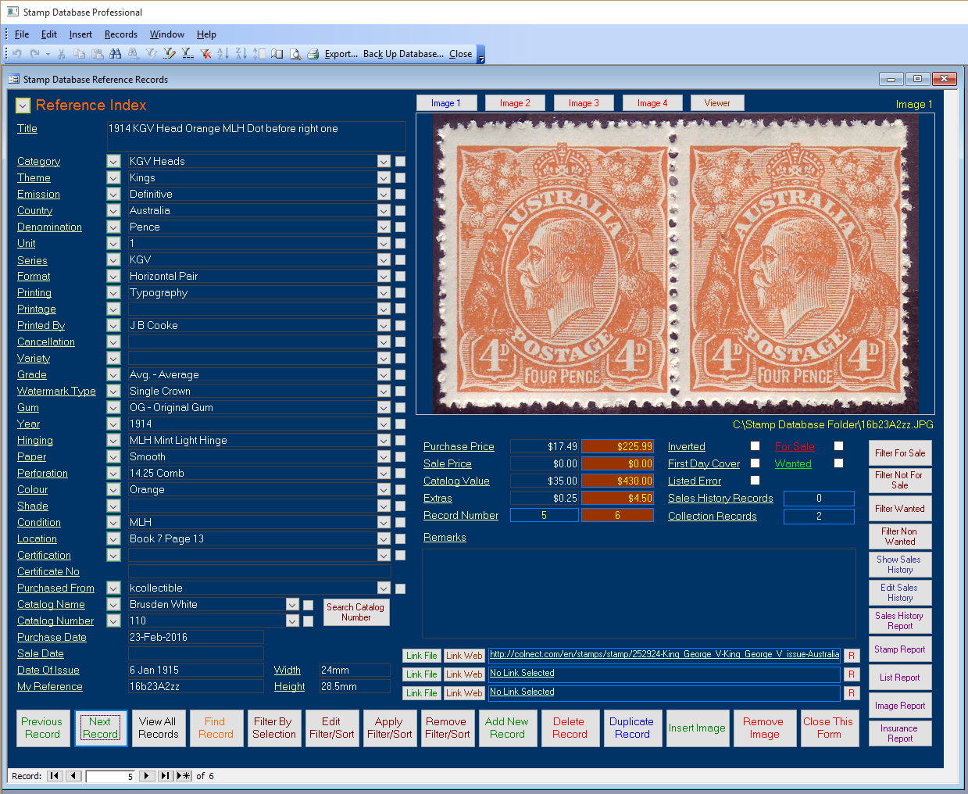This screenshot has width=968, height=794.
Task: Enable the For Sale checkbox
Action: pos(838,446)
